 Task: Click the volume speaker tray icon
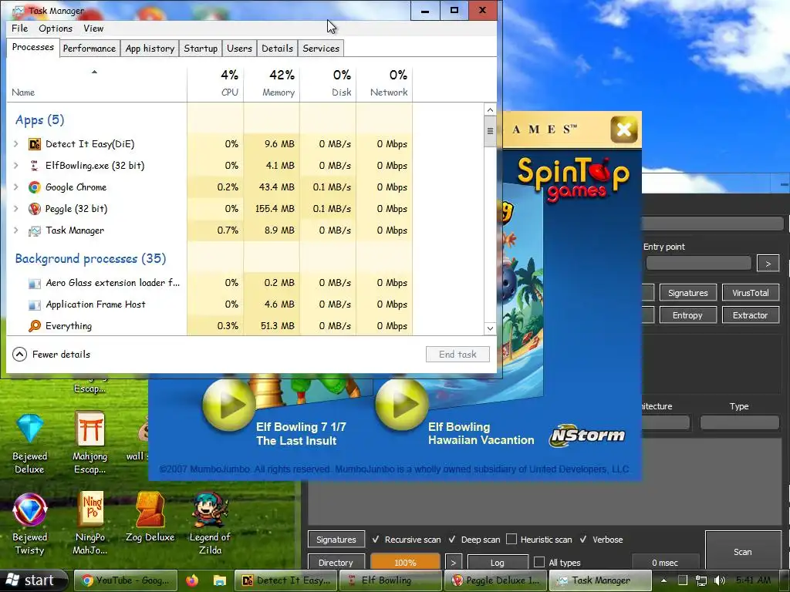tap(720, 580)
